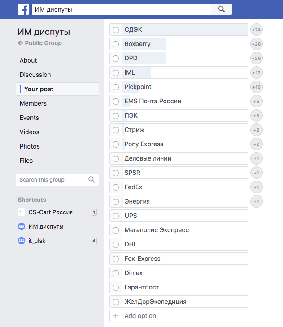This screenshot has width=283, height=327.
Task: Go to the Members section
Action: pos(33,103)
